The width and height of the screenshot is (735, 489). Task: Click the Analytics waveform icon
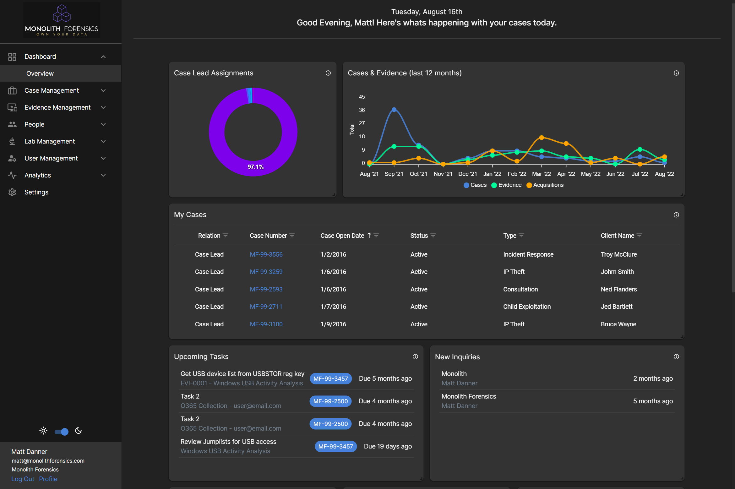click(x=12, y=175)
